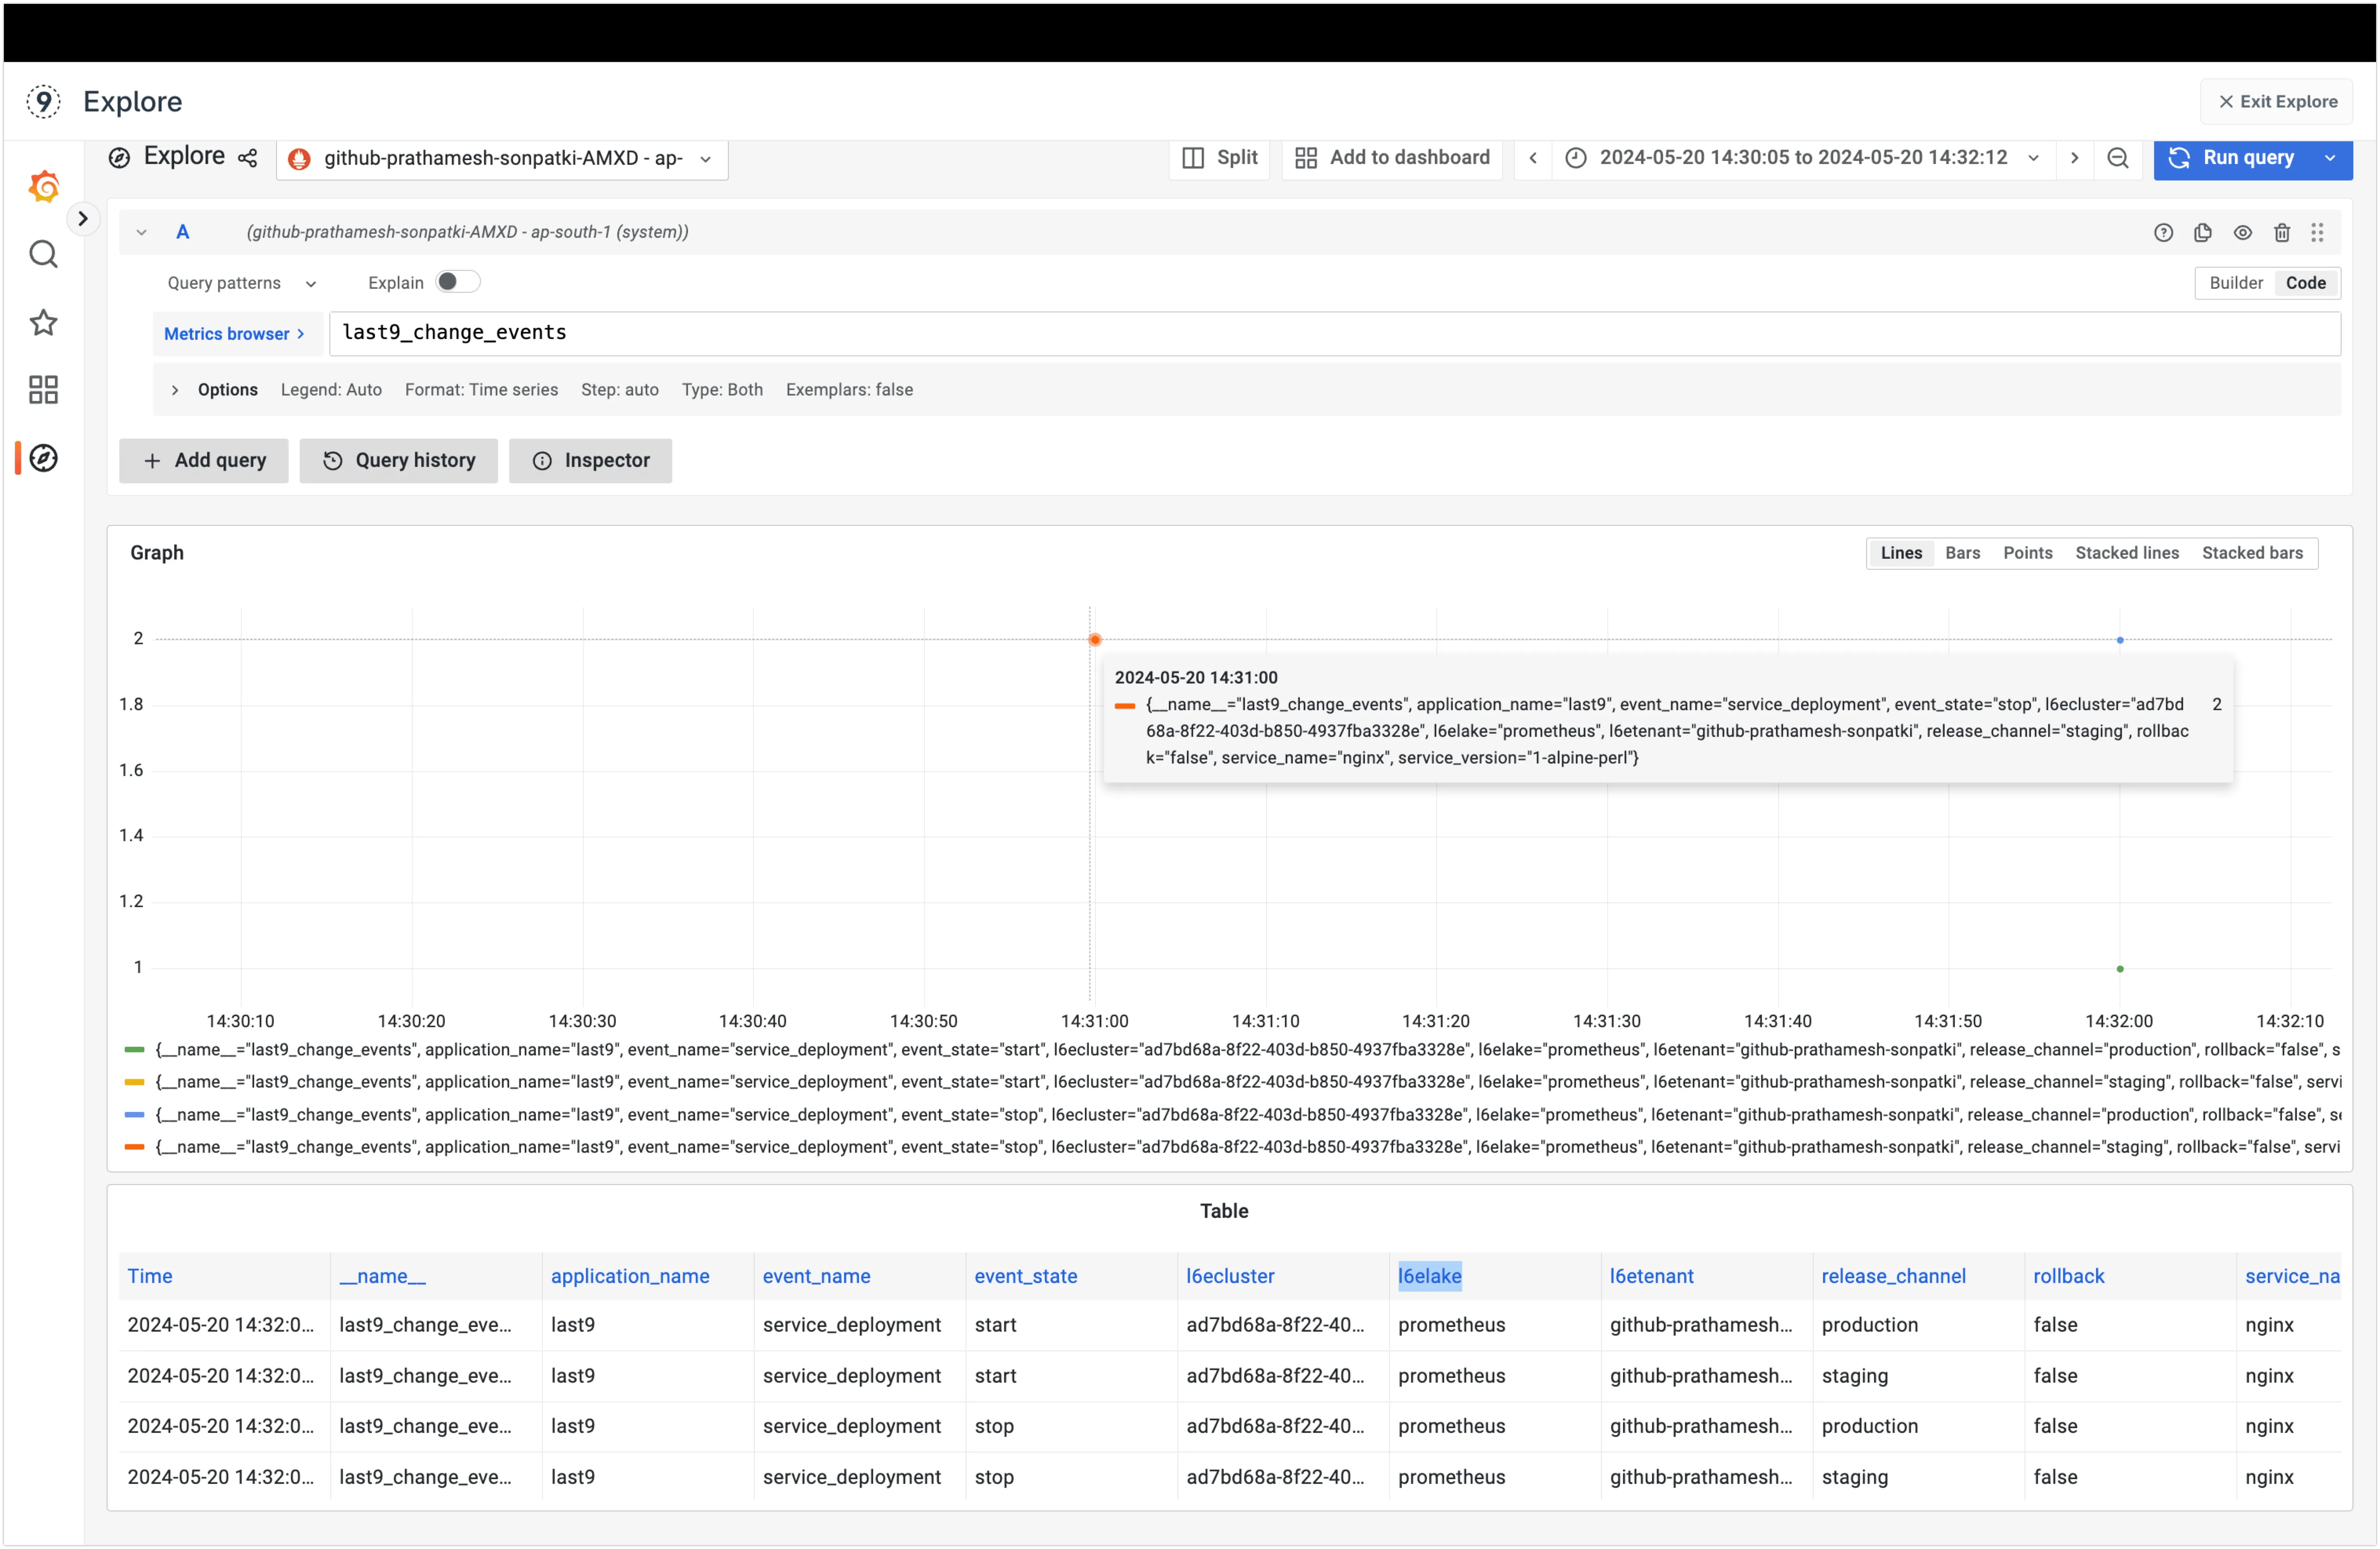Open Starred items star icon
Image resolution: width=2380 pixels, height=1549 pixels.
point(43,322)
